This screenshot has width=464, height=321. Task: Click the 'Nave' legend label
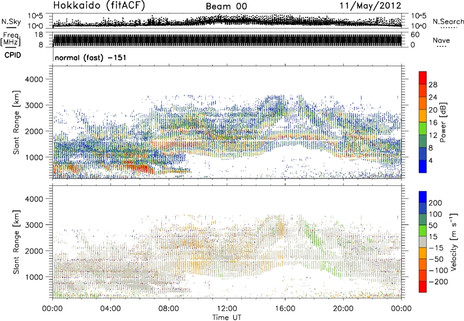[x=441, y=40]
